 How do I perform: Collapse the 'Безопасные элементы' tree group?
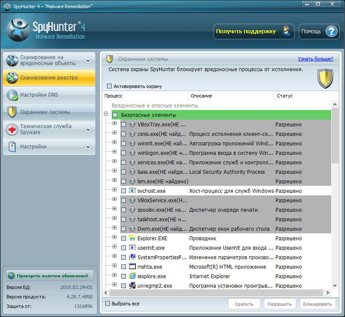click(106, 114)
